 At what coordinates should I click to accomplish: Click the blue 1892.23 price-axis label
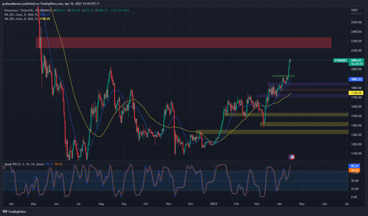tap(356, 79)
